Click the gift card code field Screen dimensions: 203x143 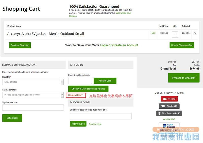(80, 81)
